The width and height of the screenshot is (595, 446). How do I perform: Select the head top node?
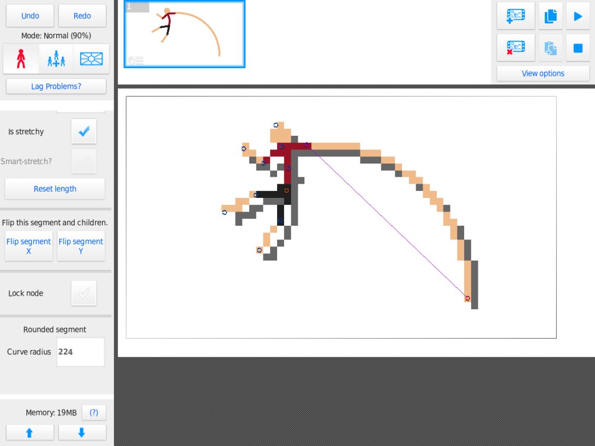[276, 125]
